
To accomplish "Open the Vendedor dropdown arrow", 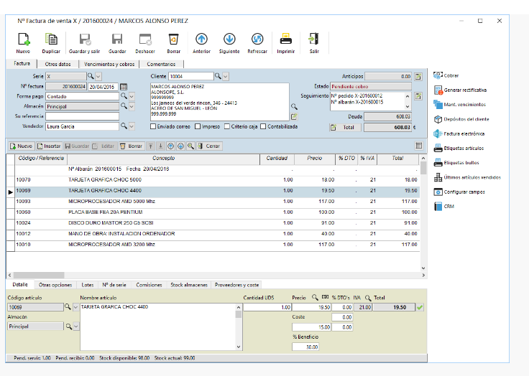I will pos(132,126).
